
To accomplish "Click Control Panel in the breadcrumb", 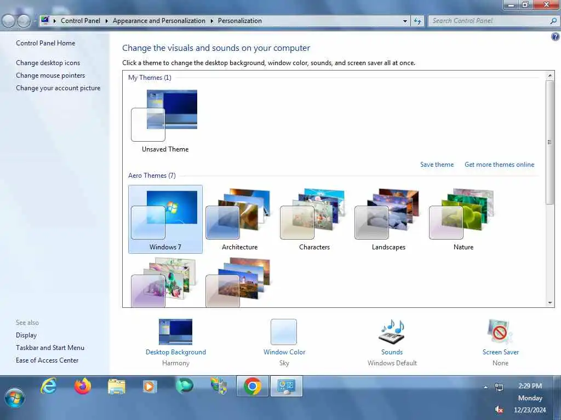I will [81, 21].
